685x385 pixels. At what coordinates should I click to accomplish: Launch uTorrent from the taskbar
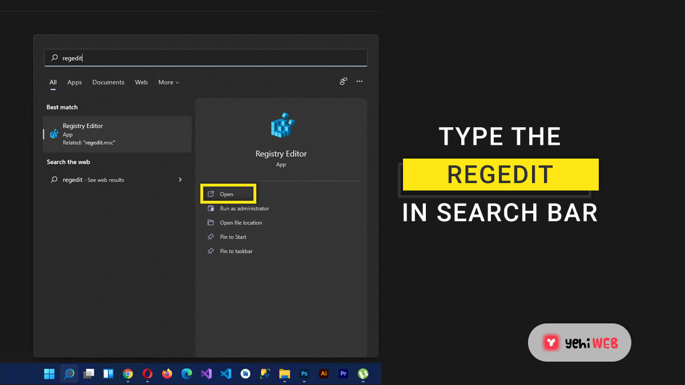(x=363, y=374)
